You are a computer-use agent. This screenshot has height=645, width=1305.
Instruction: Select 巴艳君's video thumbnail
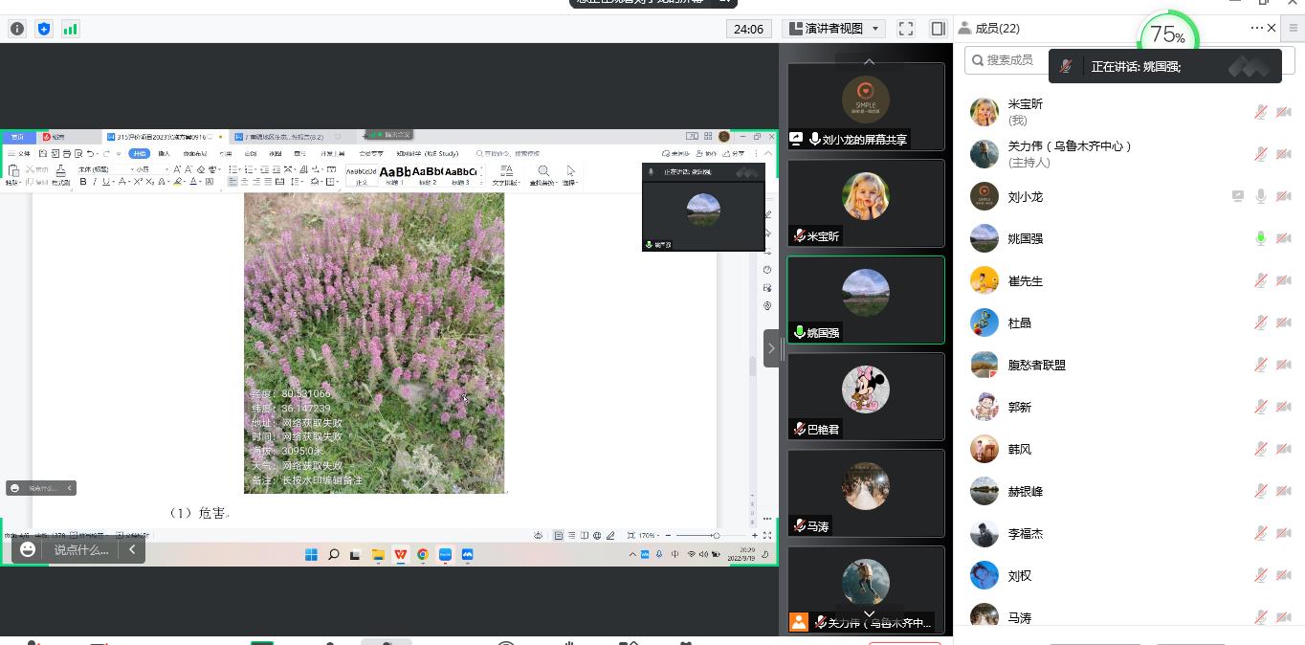(865, 396)
